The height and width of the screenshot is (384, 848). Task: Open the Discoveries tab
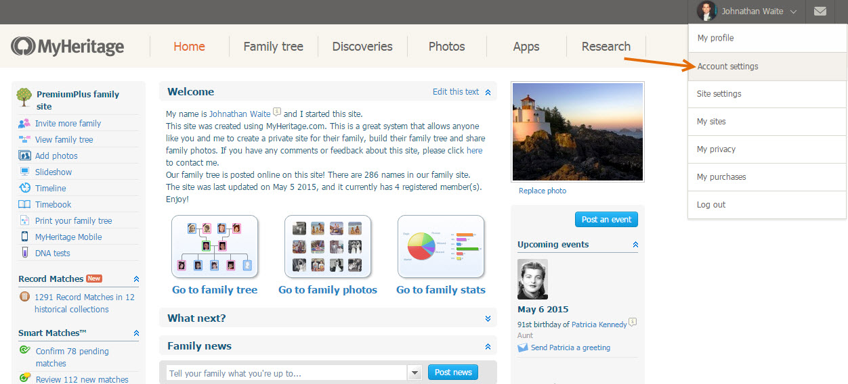(362, 47)
